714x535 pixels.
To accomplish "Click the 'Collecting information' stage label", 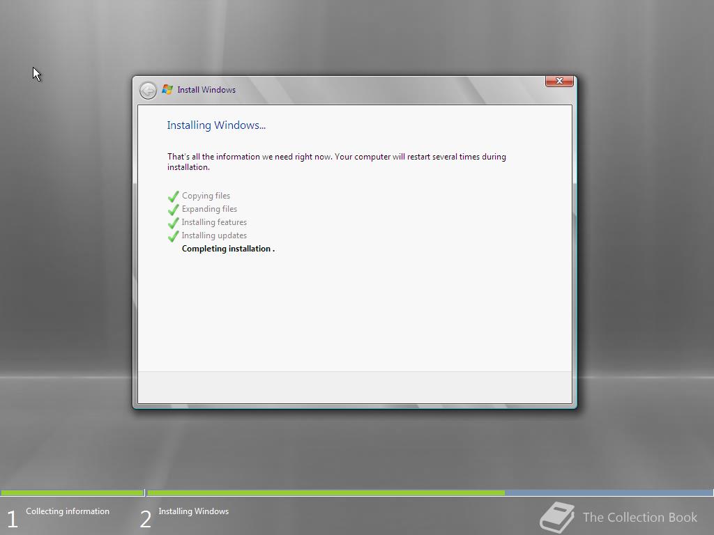I will pos(68,511).
